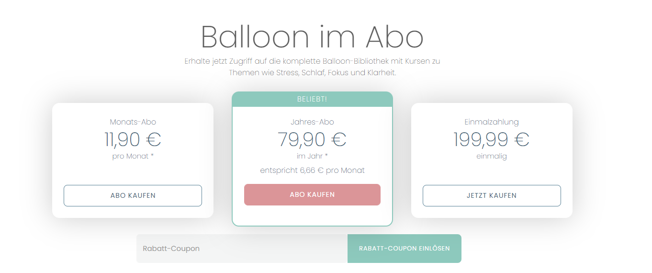Click the 199,99 € one-time price
This screenshot has width=652, height=273.
(492, 139)
